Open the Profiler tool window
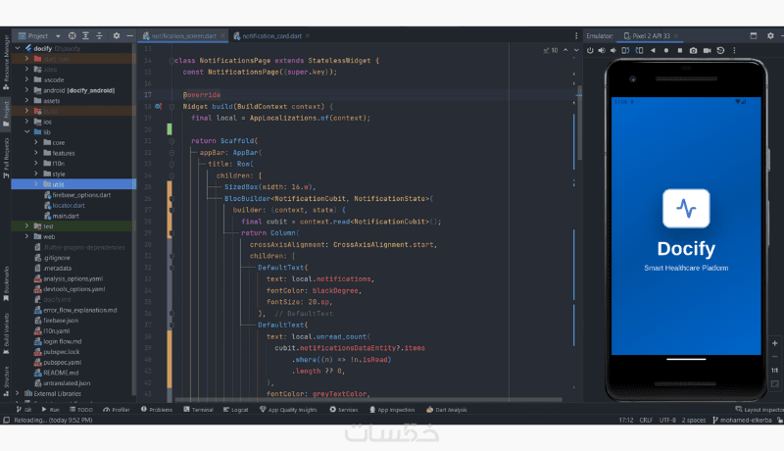This screenshot has width=784, height=451. 117,410
